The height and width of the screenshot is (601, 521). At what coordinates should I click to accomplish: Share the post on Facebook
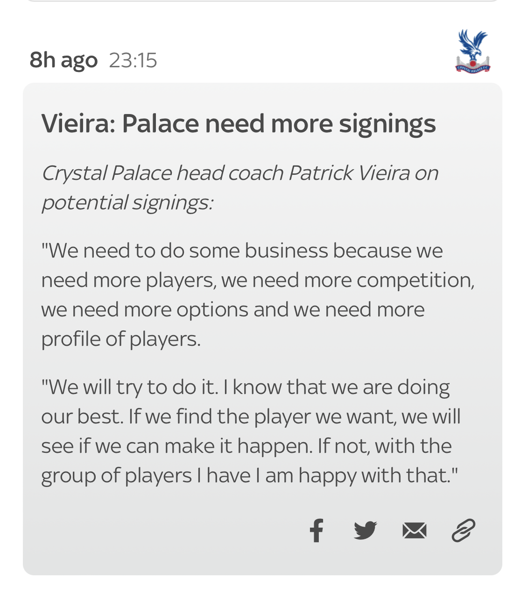(317, 530)
